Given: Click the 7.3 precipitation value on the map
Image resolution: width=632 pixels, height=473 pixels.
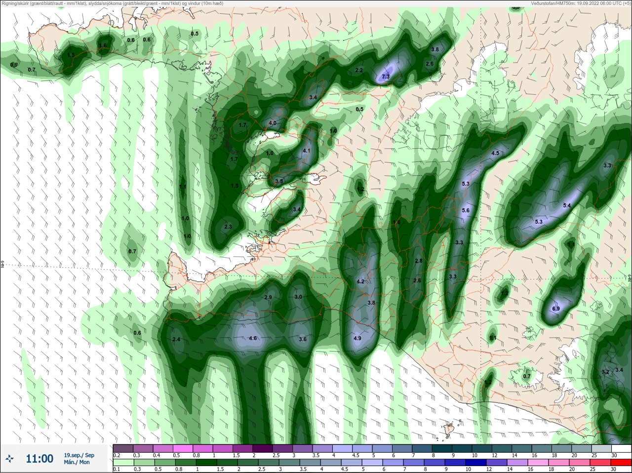Looking at the screenshot, I should 386,77.
